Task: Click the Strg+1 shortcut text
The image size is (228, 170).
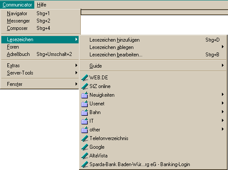Action: click(43, 13)
